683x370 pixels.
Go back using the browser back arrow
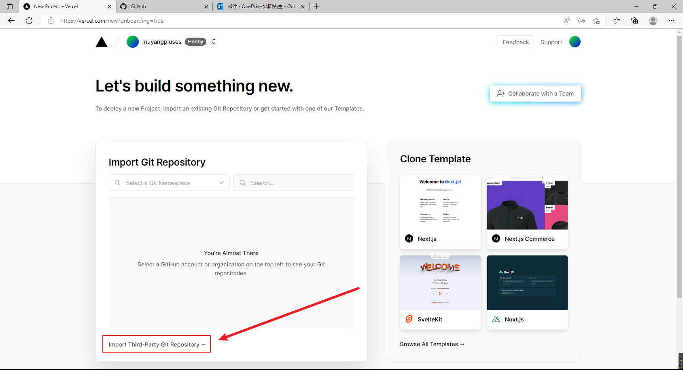coord(11,21)
